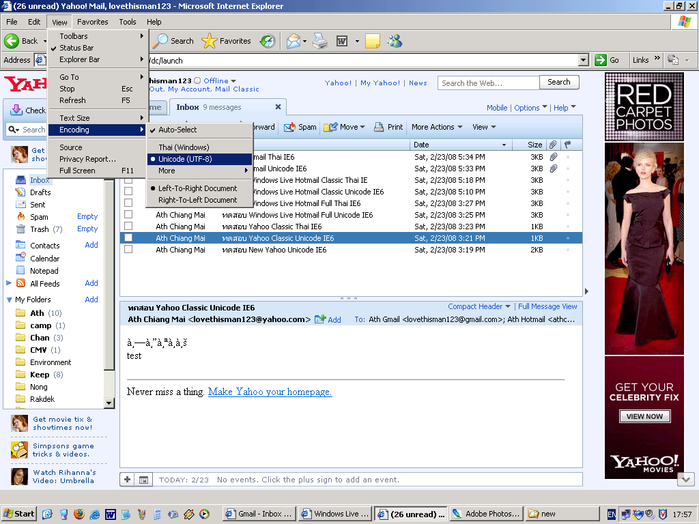Screen dimensions: 699x524
Task: Tick checkbox for Yahoo Classic Thai IE6 message
Action: click(x=128, y=227)
